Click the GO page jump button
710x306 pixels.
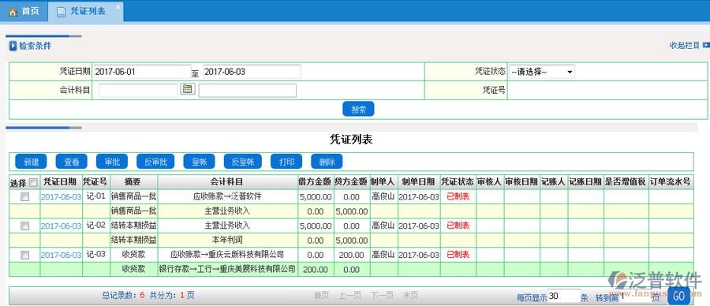click(x=678, y=296)
